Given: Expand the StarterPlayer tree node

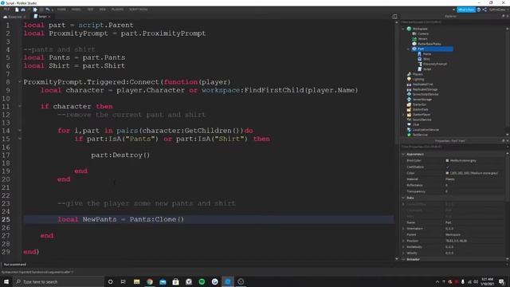Looking at the screenshot, I should pyautogui.click(x=403, y=115).
